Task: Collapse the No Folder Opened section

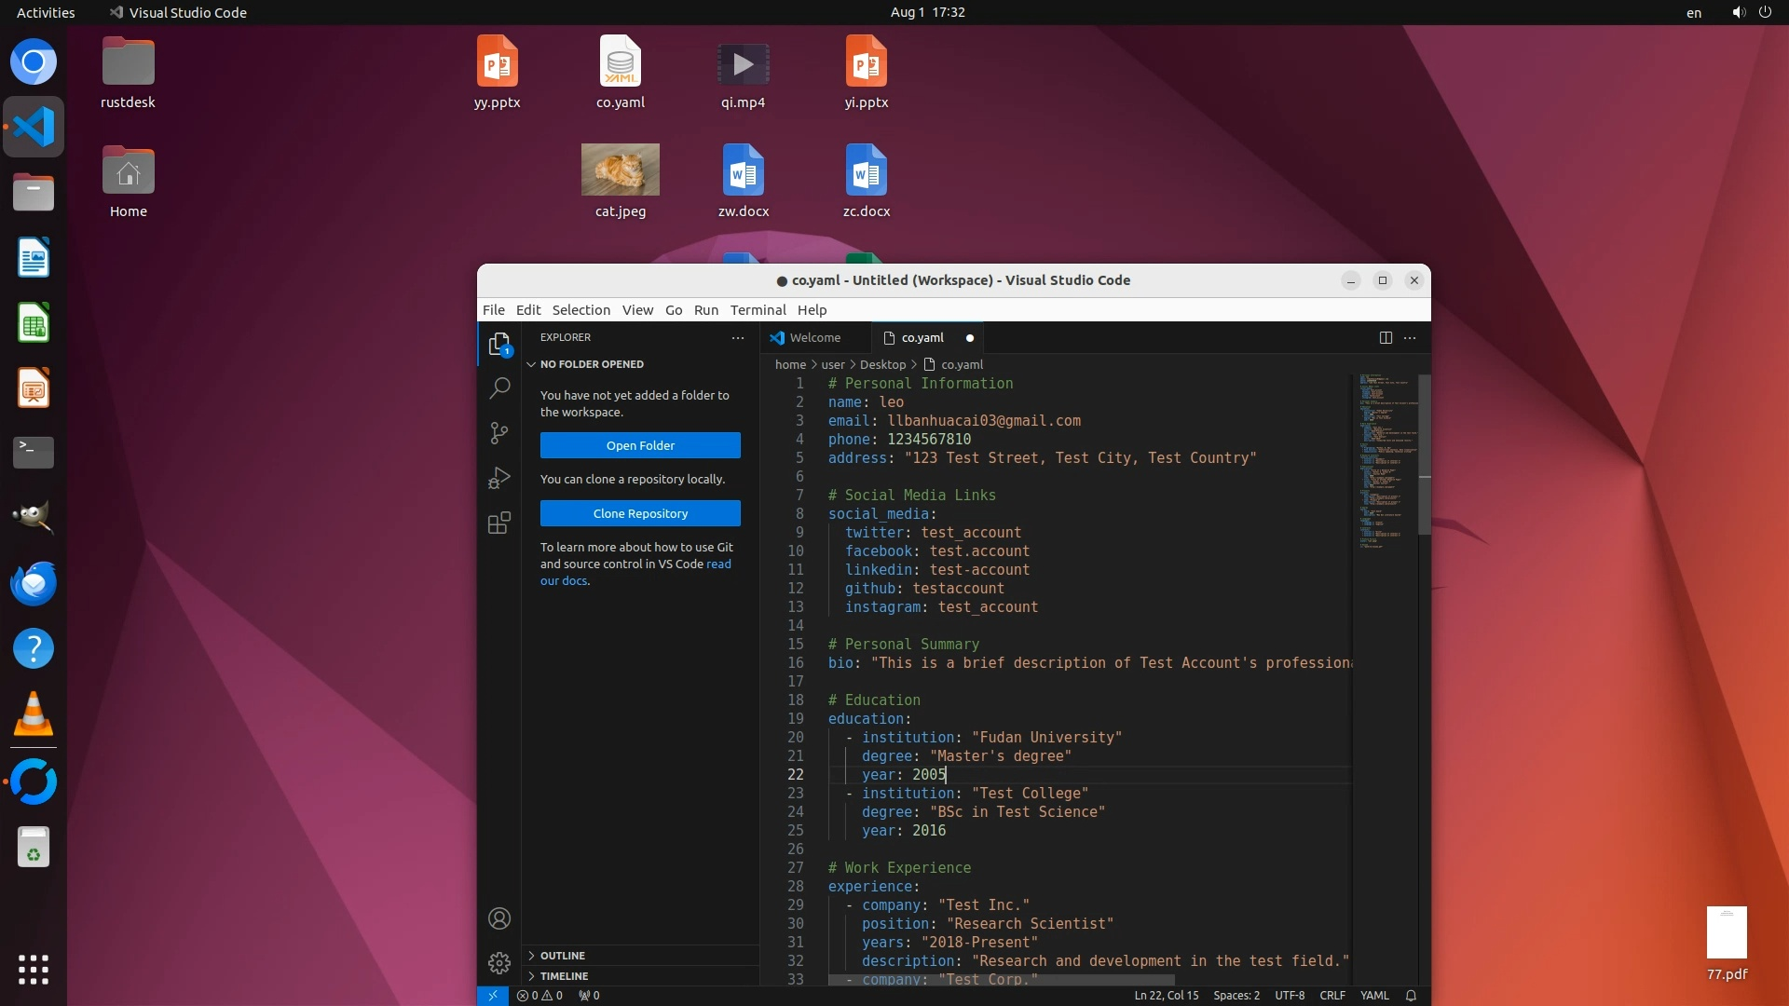Action: click(591, 364)
